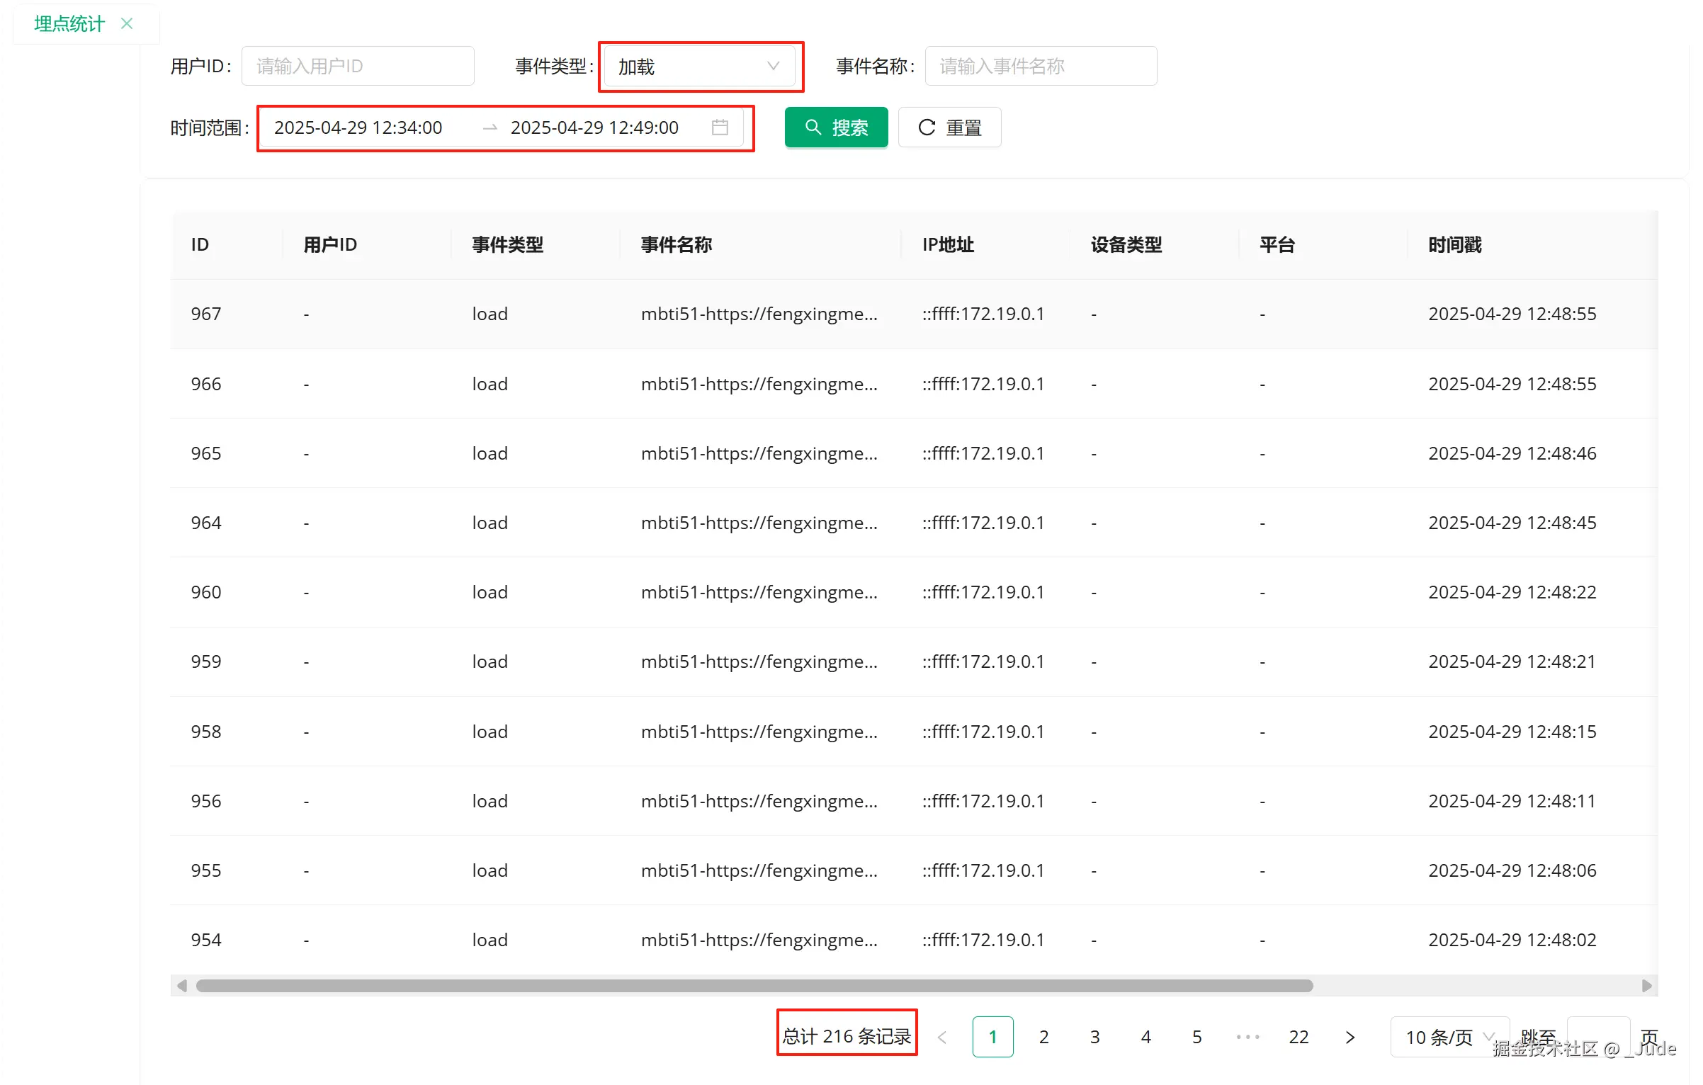
Task: Click the horizontal scrollbar left arrow
Action: pyautogui.click(x=182, y=986)
